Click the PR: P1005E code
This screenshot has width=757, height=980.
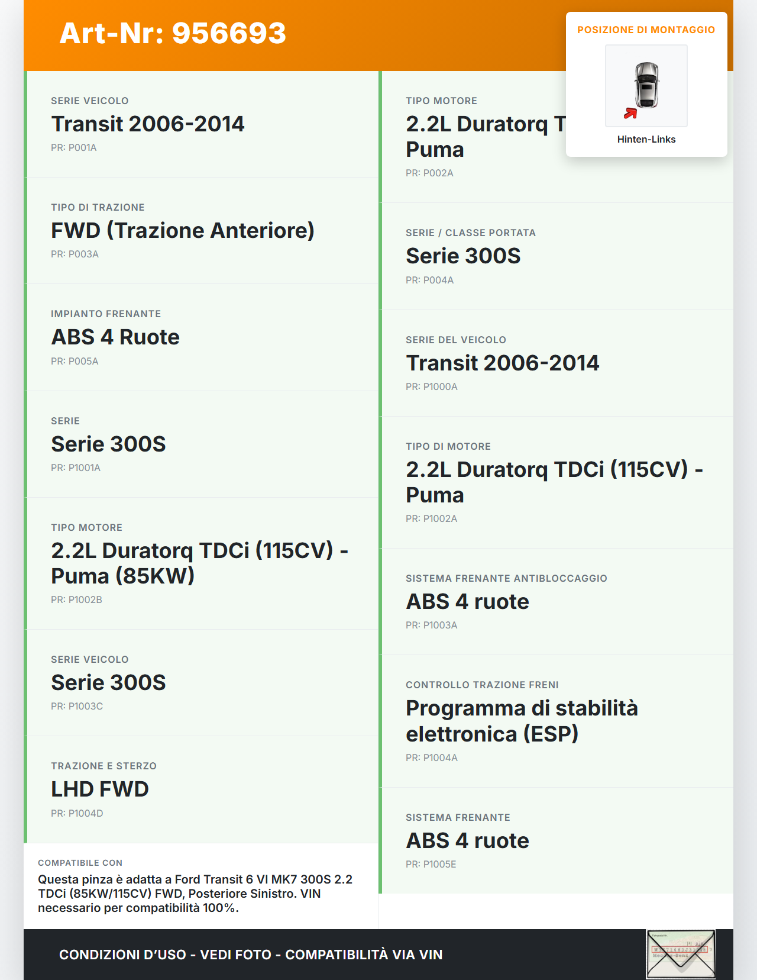point(431,864)
